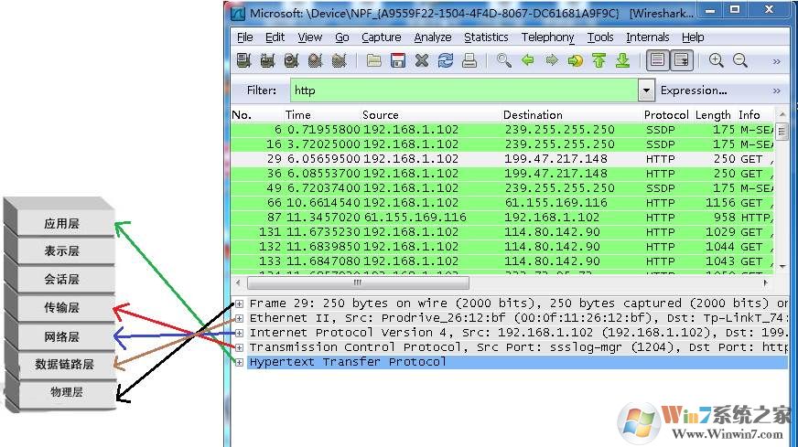This screenshot has width=798, height=447.
Task: Open the Internals menu
Action: click(647, 37)
